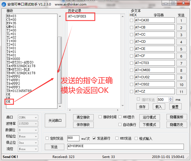Click send button 5 for AT+CE

pos(181,49)
